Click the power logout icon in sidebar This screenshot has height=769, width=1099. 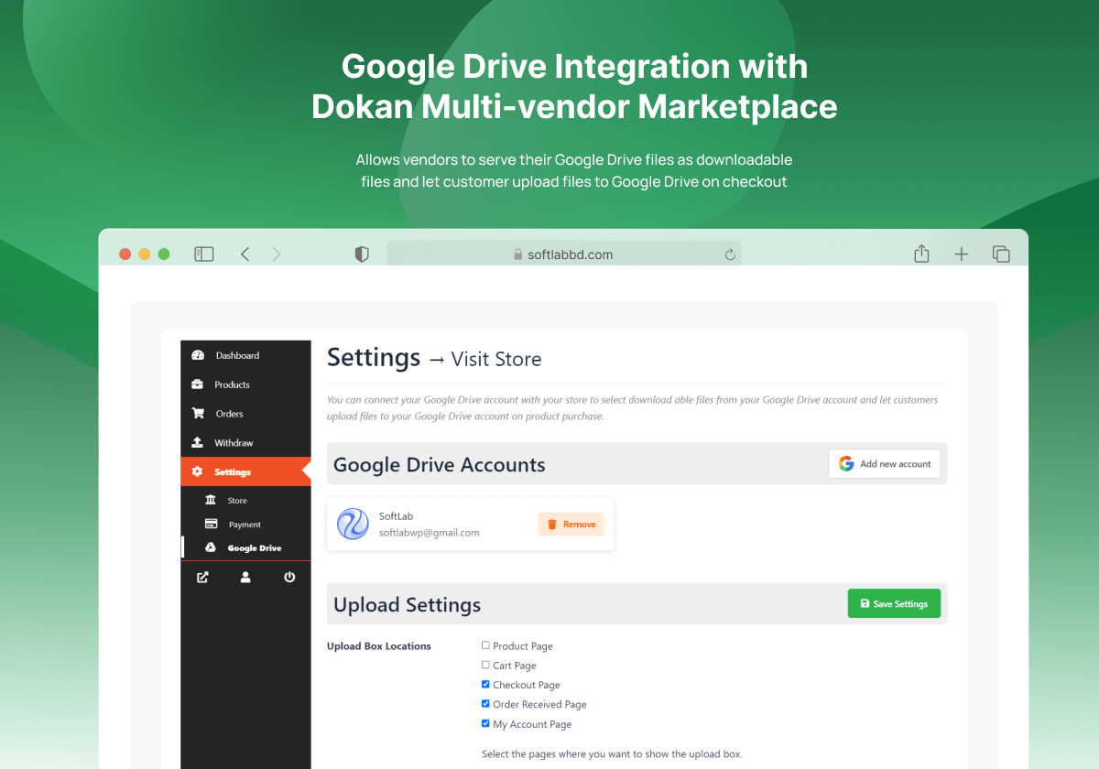tap(289, 577)
